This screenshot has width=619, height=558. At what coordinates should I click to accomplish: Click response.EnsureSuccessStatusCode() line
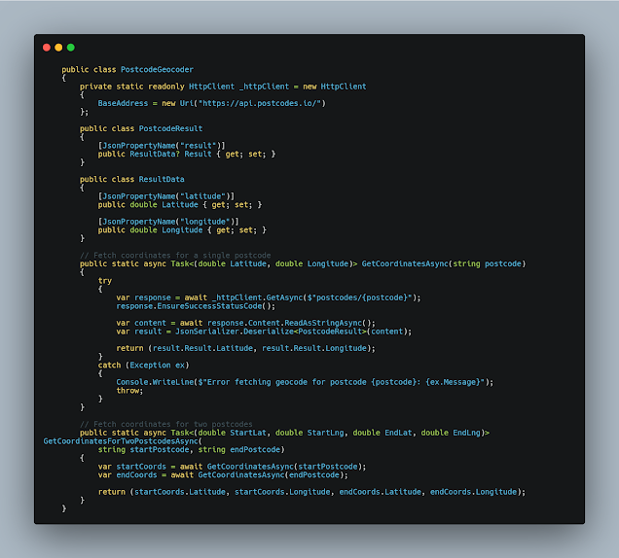[196, 306]
